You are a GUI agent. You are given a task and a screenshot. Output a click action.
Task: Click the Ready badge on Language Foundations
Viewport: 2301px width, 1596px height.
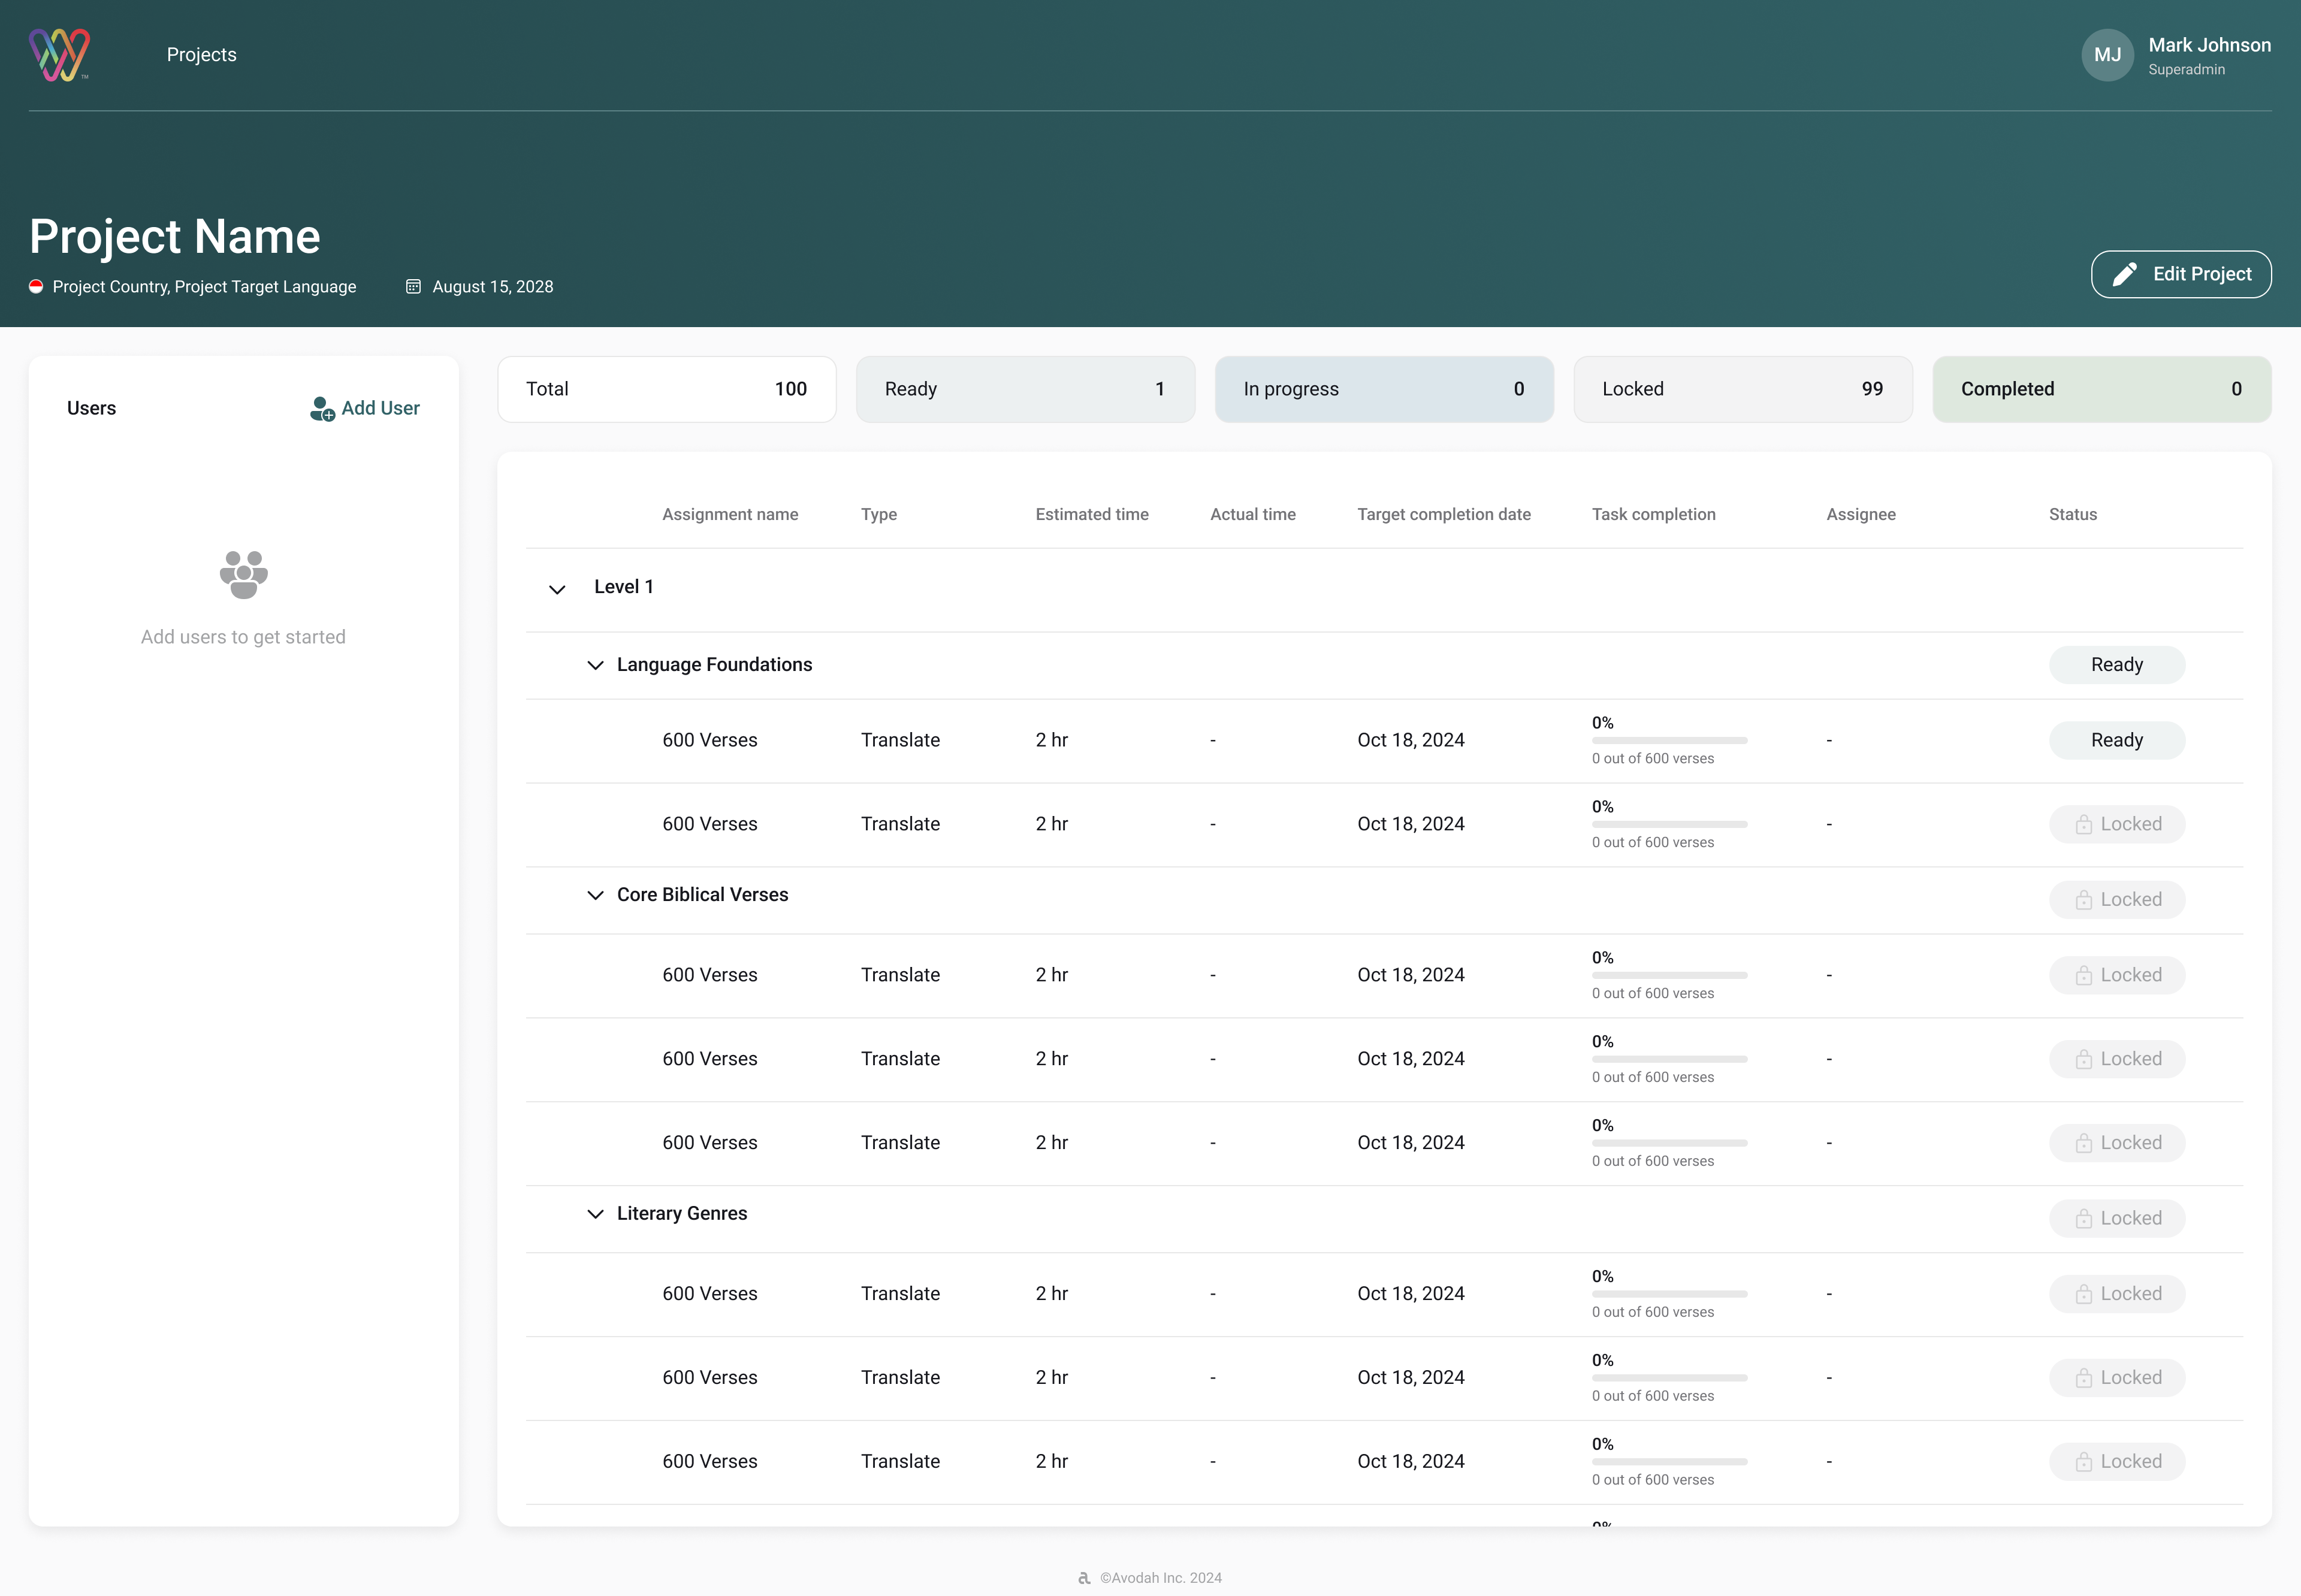pos(2117,665)
